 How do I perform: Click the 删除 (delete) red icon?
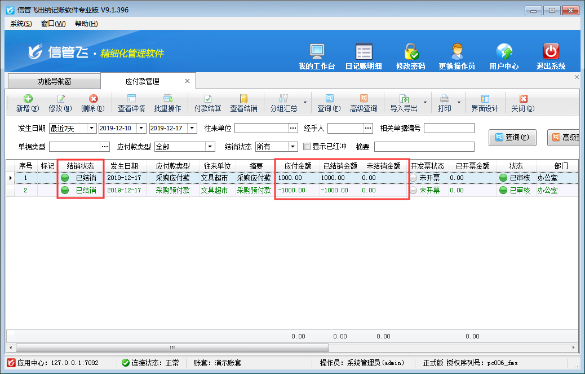93,99
